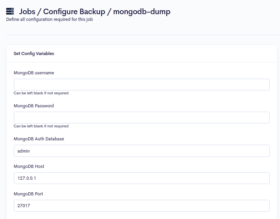The height and width of the screenshot is (219, 280).
Task: Click the Host field showing 127.0.0.1
Action: point(142,178)
